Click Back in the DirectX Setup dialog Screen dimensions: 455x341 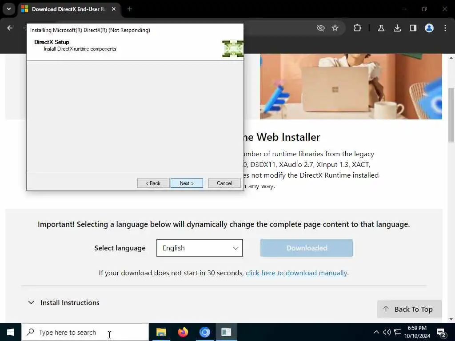coord(153,183)
